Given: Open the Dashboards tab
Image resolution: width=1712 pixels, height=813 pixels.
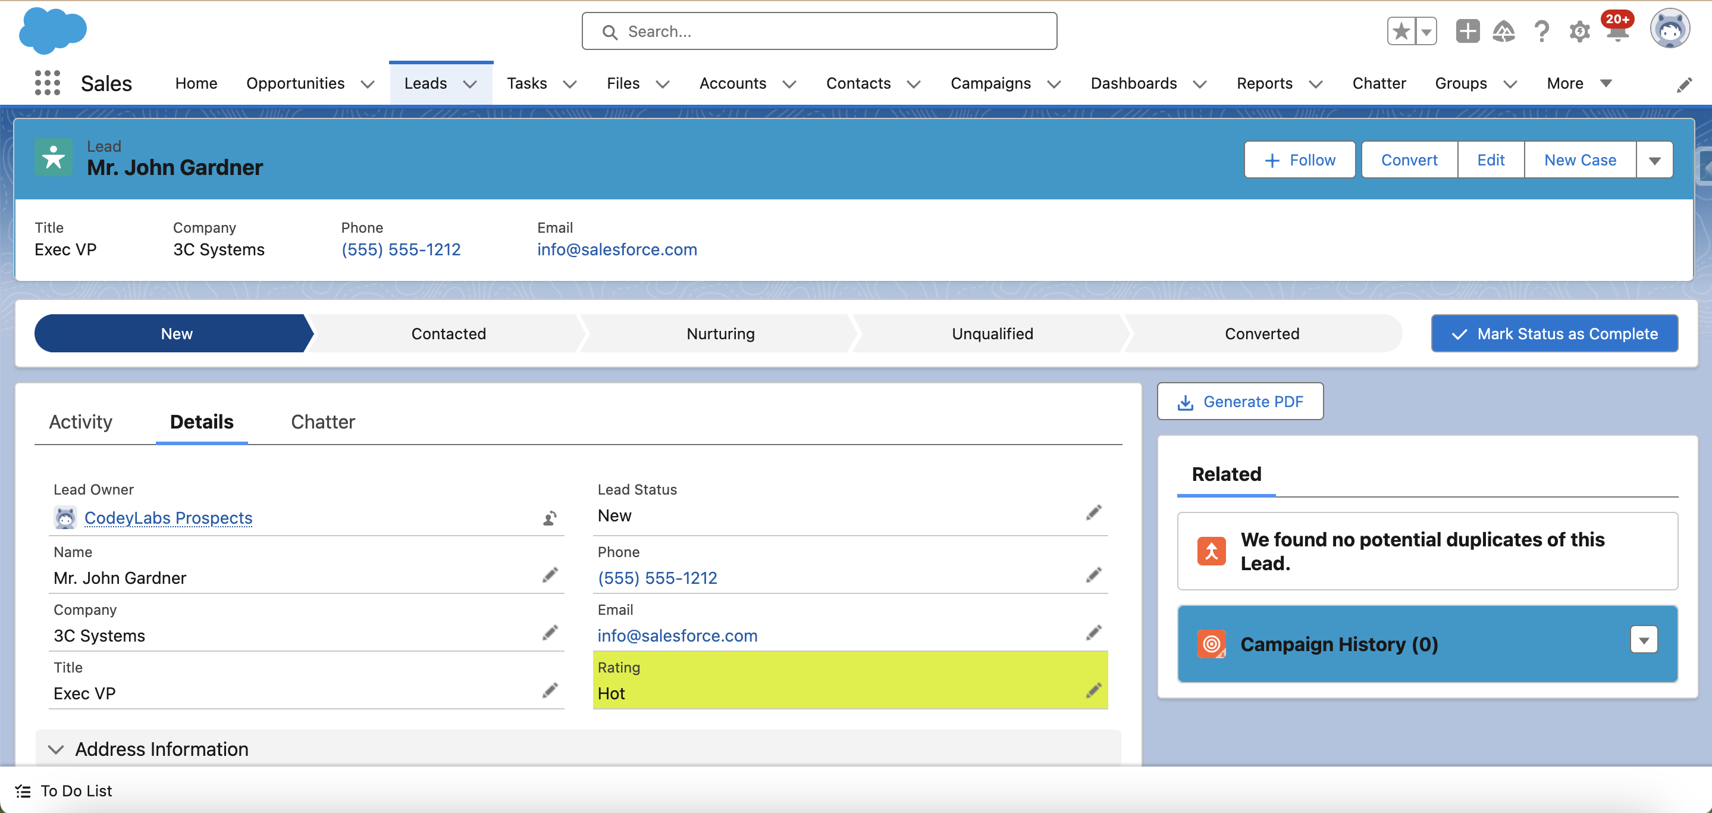Looking at the screenshot, I should (x=1133, y=83).
